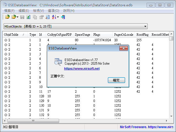The image size is (176, 132).
Task: Close the ESEDatabaseView About dialog
Action: coord(123,48)
